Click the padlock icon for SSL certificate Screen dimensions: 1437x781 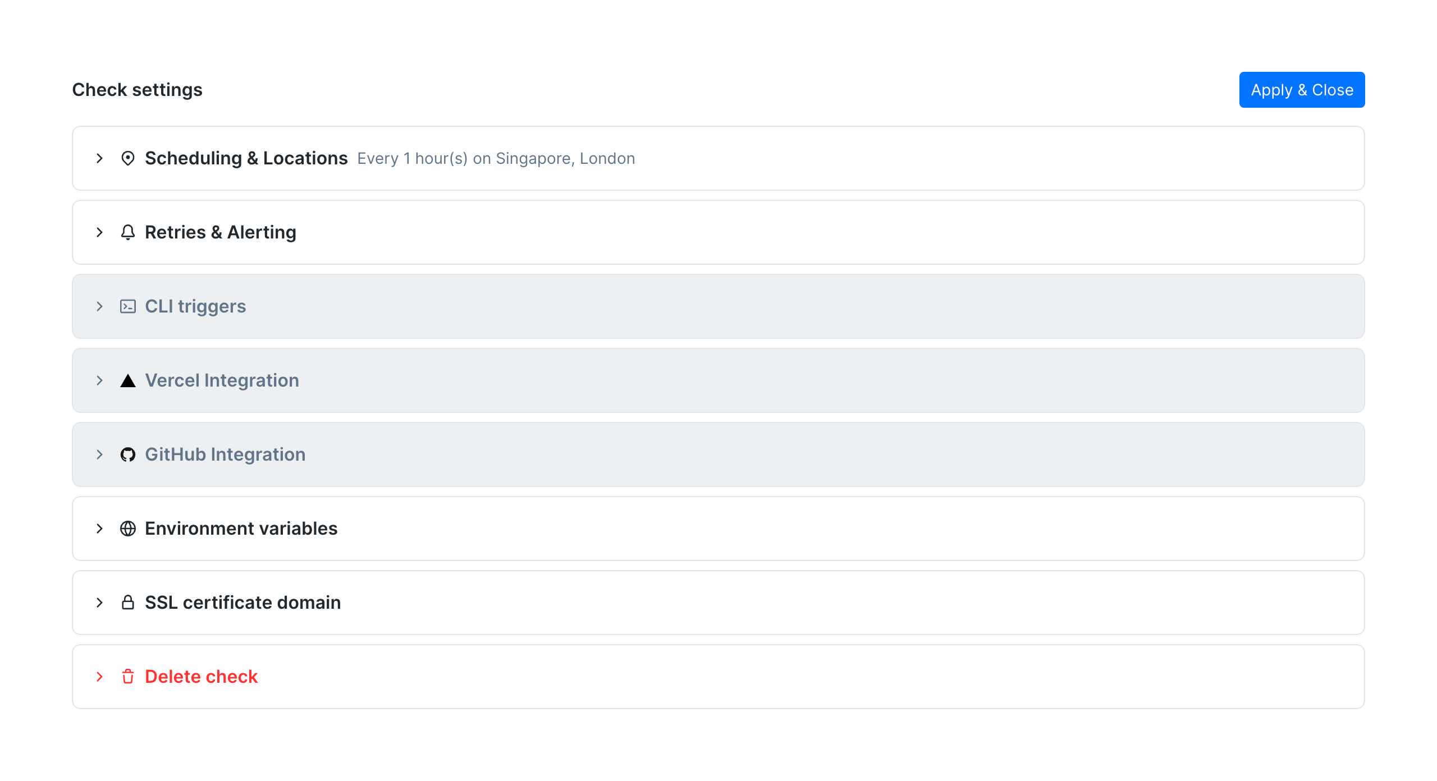tap(128, 603)
